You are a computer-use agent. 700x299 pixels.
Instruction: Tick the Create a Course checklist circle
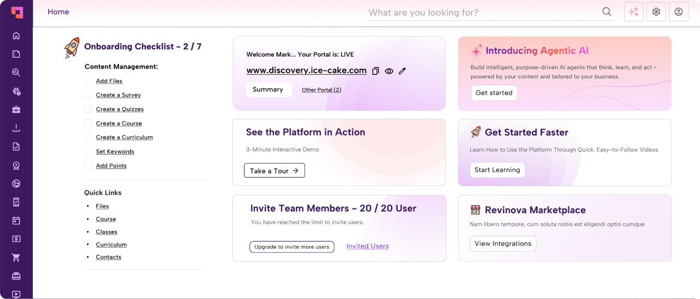[x=88, y=123]
